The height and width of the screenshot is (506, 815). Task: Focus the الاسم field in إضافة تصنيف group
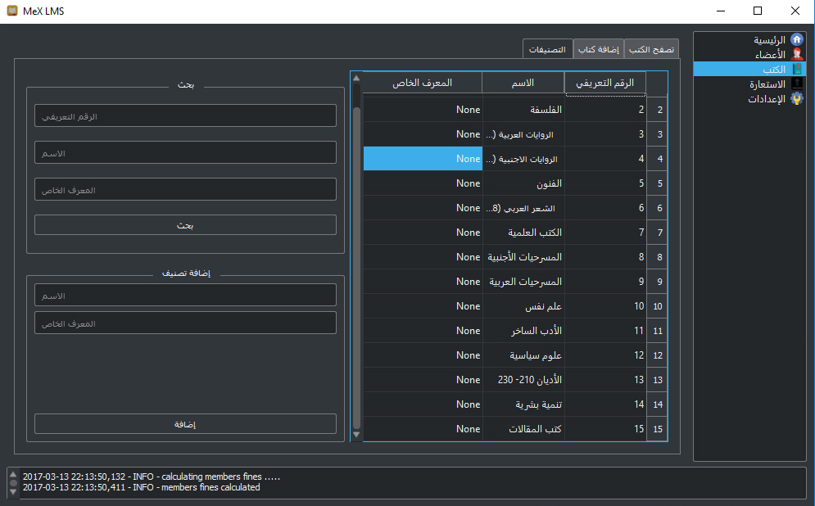coord(185,295)
